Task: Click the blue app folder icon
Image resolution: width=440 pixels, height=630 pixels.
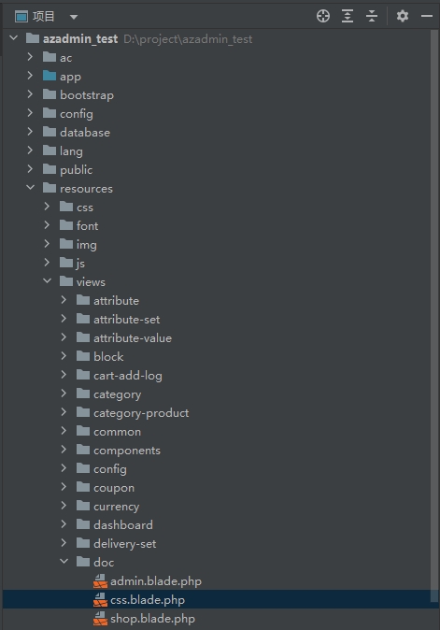Action: click(50, 76)
